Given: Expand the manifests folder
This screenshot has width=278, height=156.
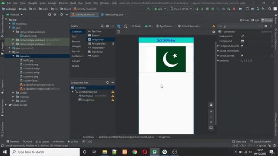Looking at the screenshot, I should coord(10,24).
